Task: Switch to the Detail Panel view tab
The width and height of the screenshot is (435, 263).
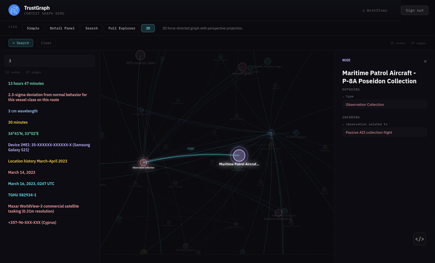Action: point(62,28)
